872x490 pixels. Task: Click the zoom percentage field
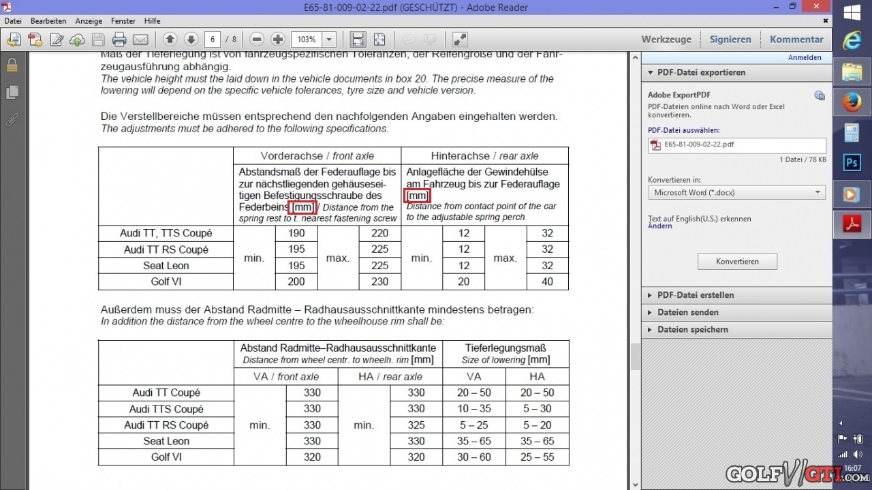307,40
